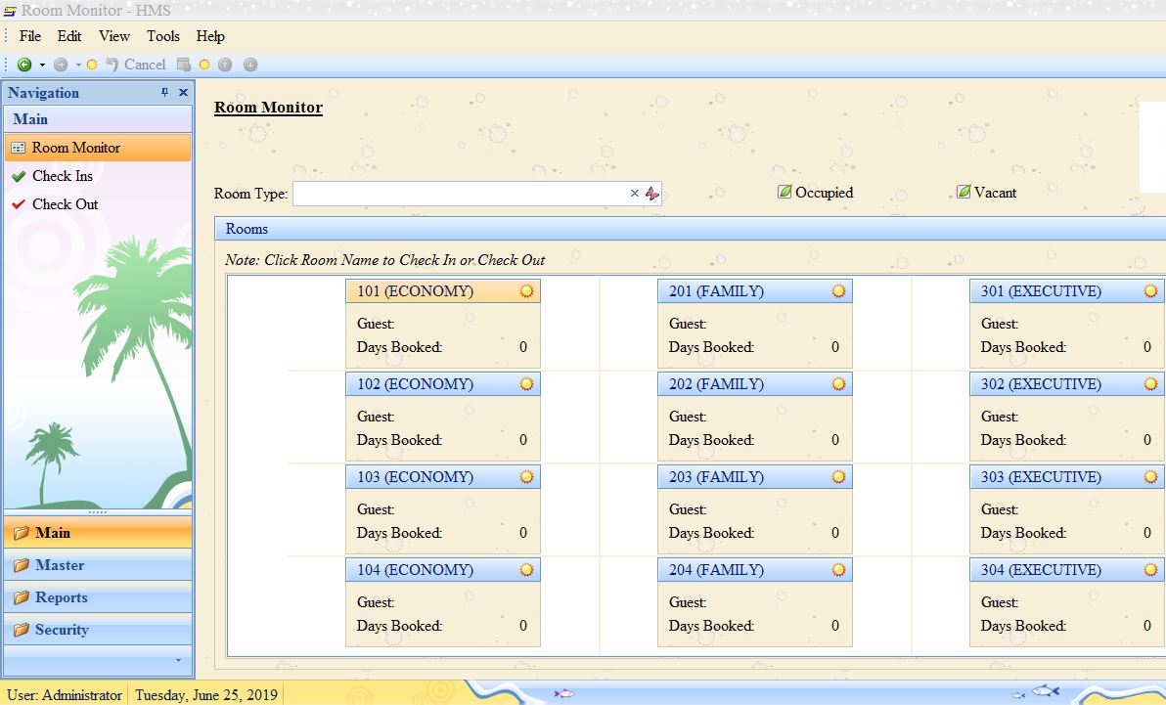Open the Back button dropdown arrow

click(x=42, y=66)
